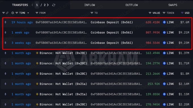Open Coinbase Deposit on the $9.23M row
Viewport: 193px width, 108px height.
pyautogui.click(x=112, y=43)
